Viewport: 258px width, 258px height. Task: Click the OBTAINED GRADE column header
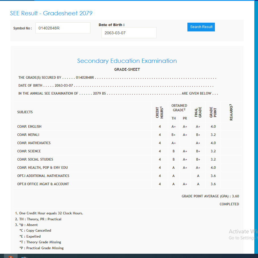coord(179,108)
